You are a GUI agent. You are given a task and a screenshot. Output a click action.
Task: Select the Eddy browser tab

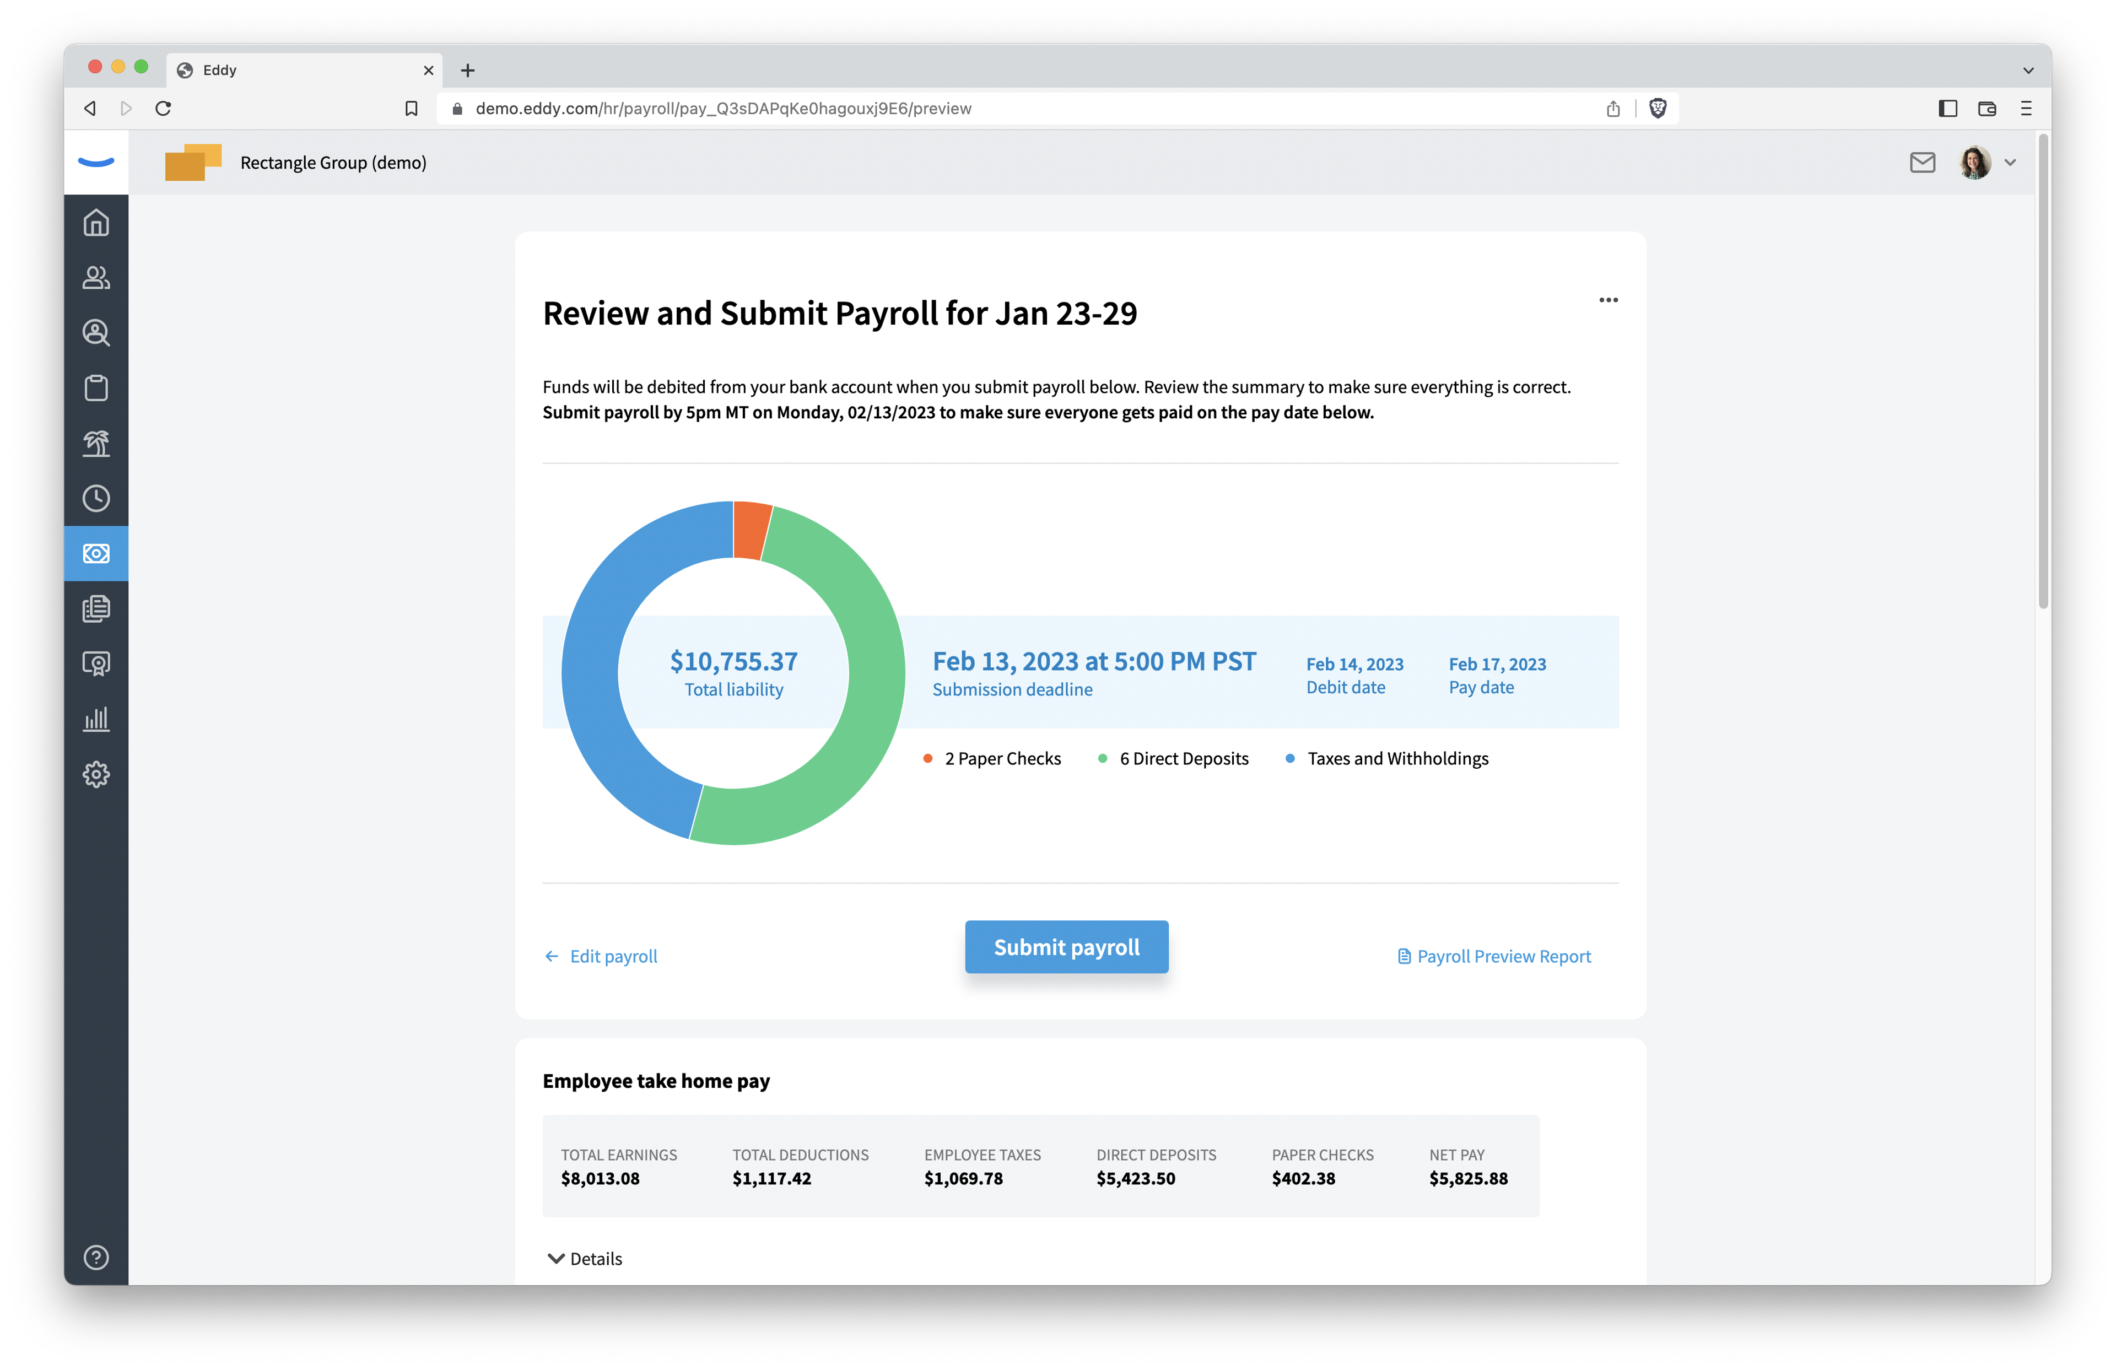click(304, 70)
